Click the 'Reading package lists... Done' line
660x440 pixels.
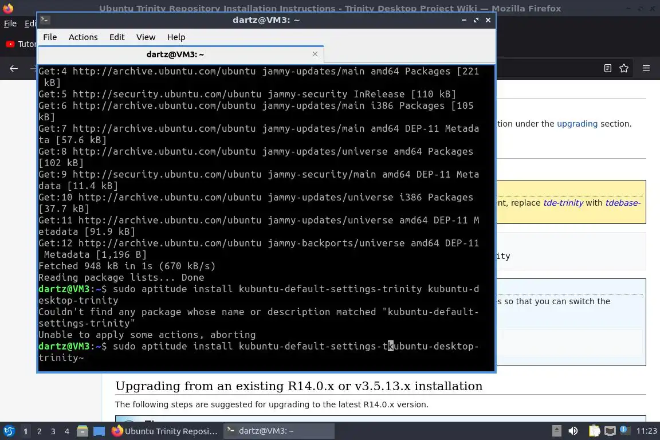121,277
